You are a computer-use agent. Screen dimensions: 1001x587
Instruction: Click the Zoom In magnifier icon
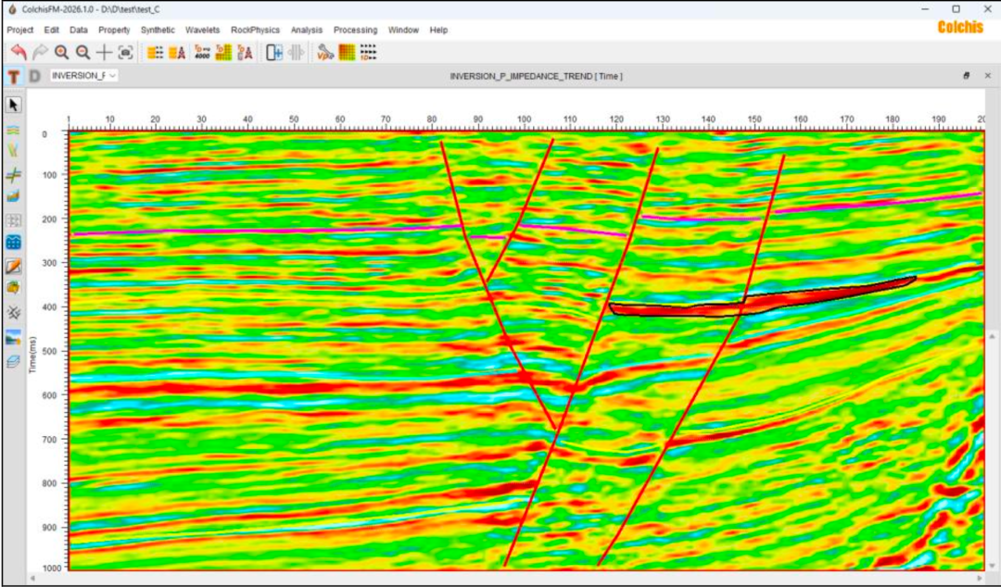point(61,53)
